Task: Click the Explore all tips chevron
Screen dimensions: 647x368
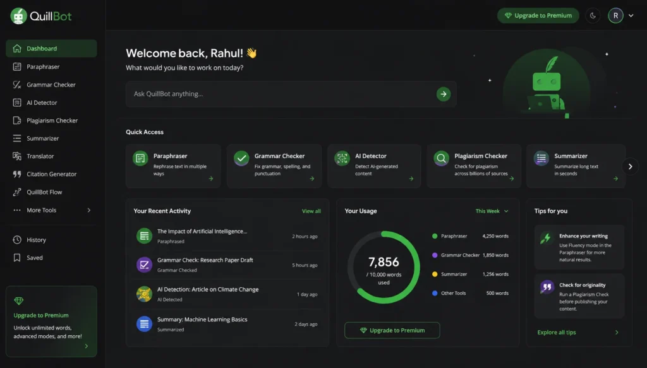Action: click(617, 333)
